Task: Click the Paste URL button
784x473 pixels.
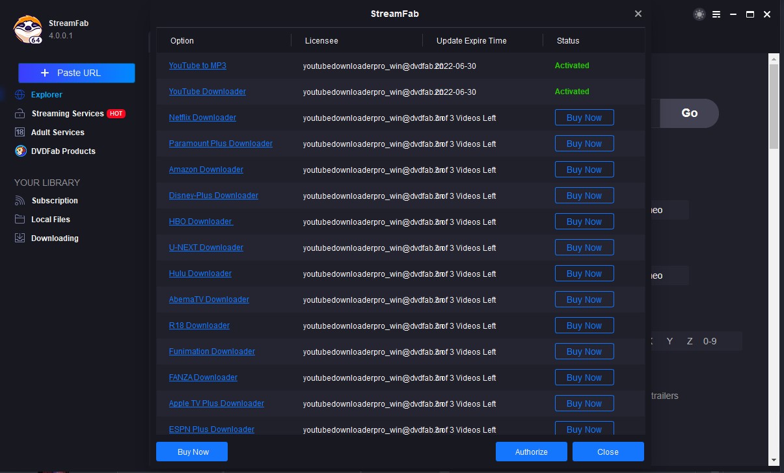Action: 77,73
